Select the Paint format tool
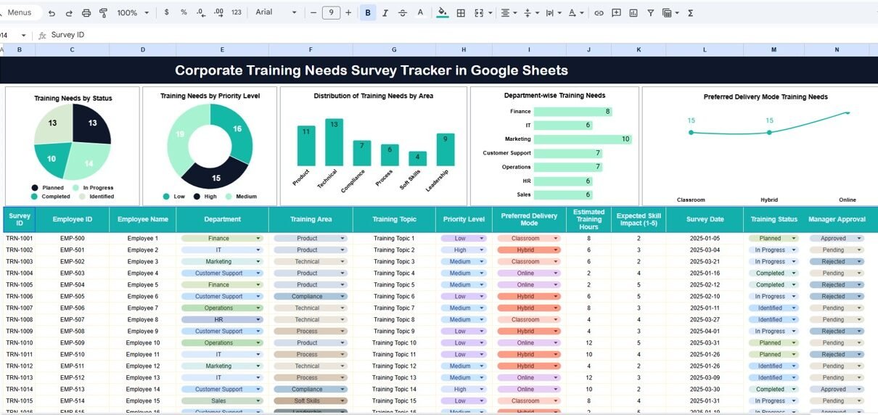 pos(103,13)
